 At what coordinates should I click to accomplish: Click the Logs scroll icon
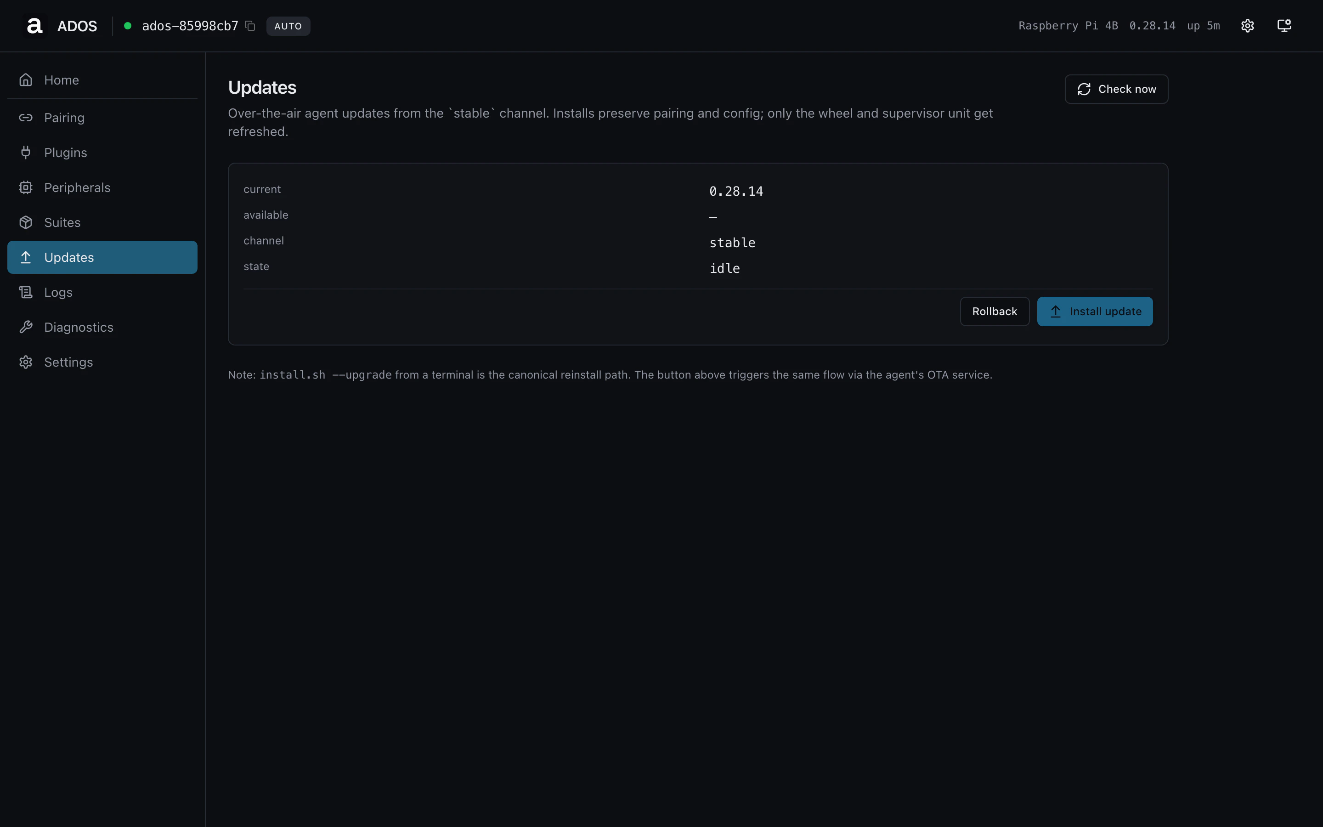pos(26,292)
